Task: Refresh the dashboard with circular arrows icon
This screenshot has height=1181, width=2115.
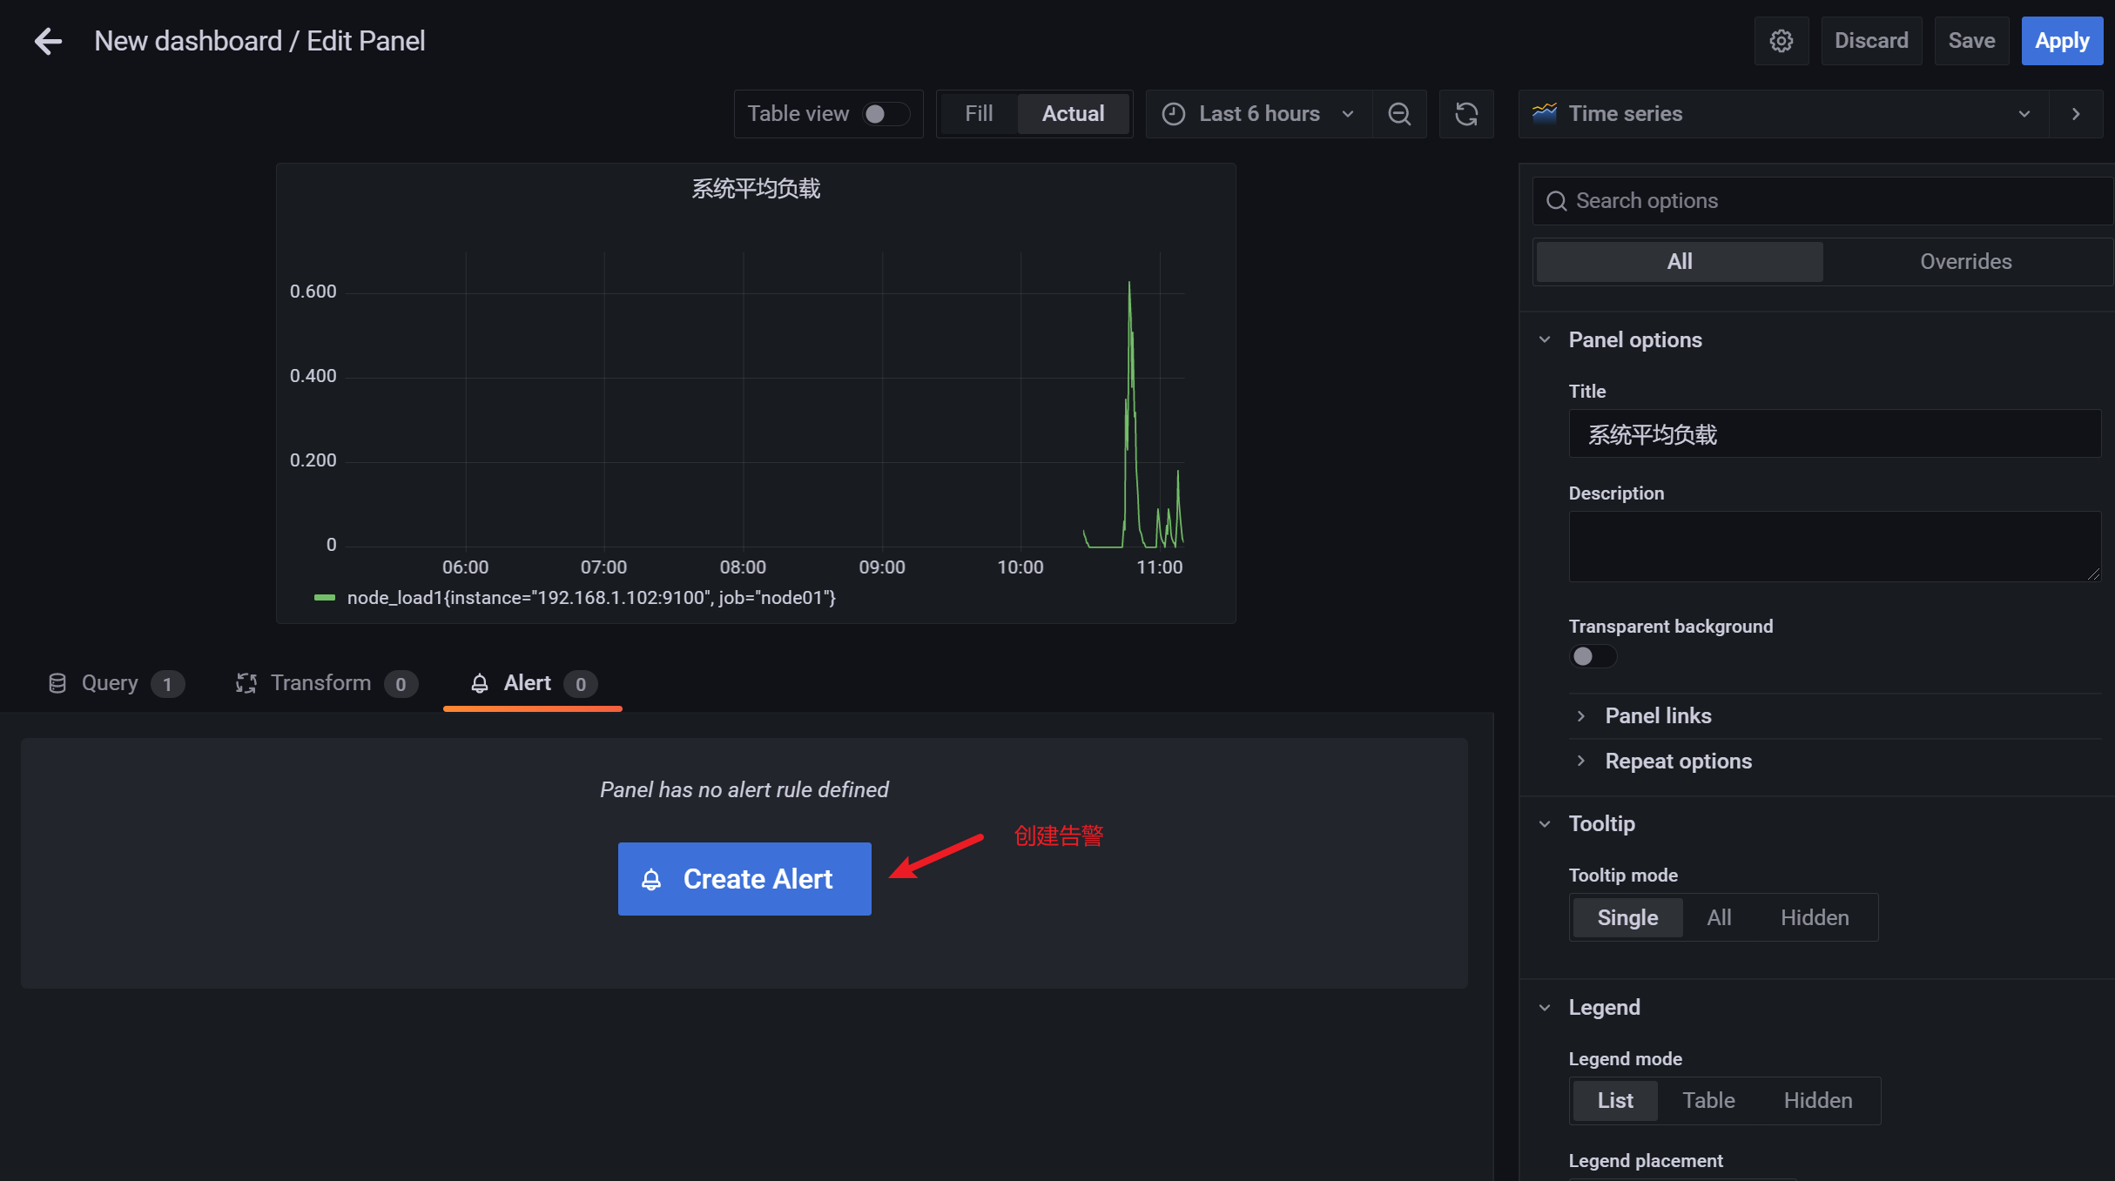Action: [x=1466, y=114]
